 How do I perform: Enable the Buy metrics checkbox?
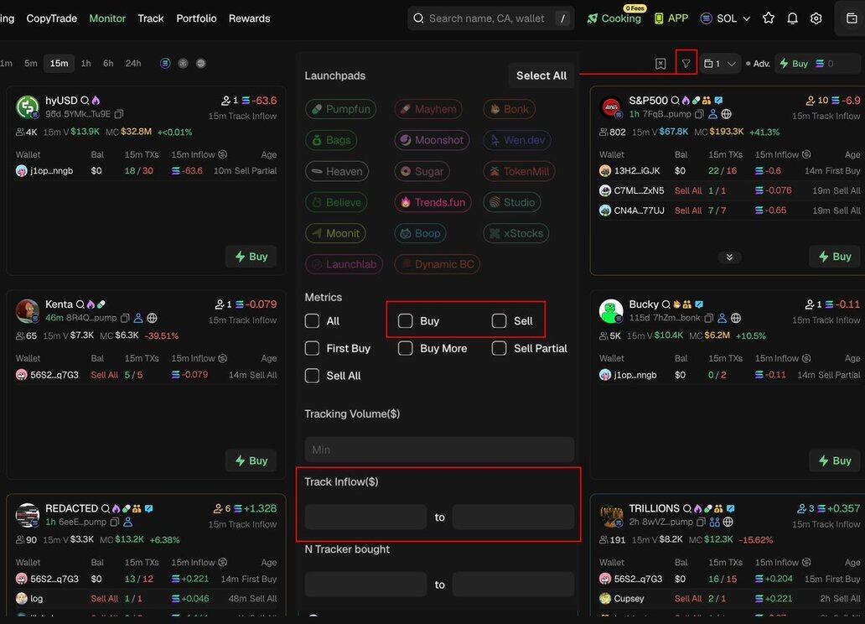pyautogui.click(x=406, y=321)
